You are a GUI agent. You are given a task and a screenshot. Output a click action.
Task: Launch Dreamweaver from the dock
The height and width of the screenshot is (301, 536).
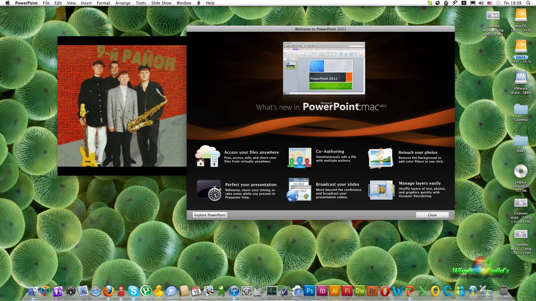pos(360,291)
